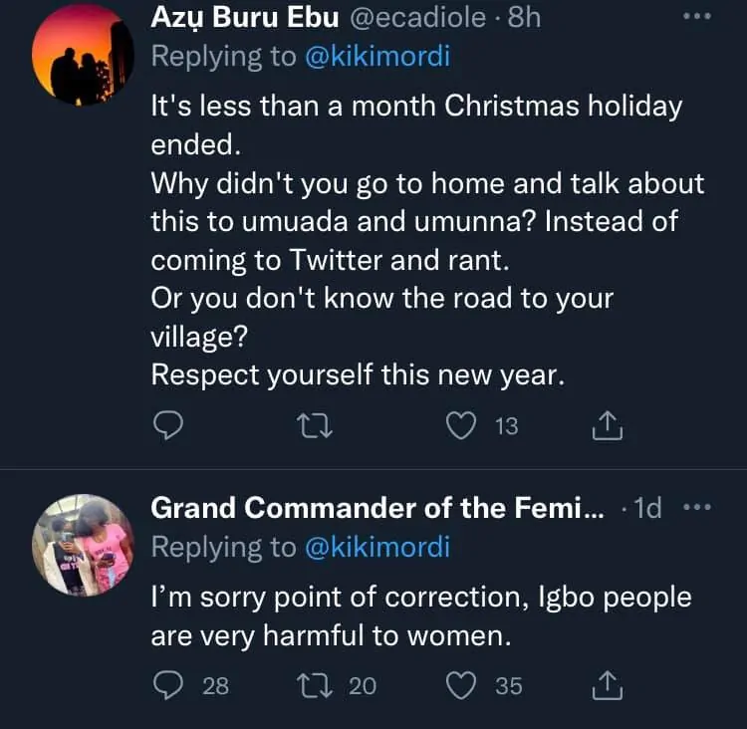747x729 pixels.
Task: Open @kikimordi link in second tweet
Action: [376, 547]
